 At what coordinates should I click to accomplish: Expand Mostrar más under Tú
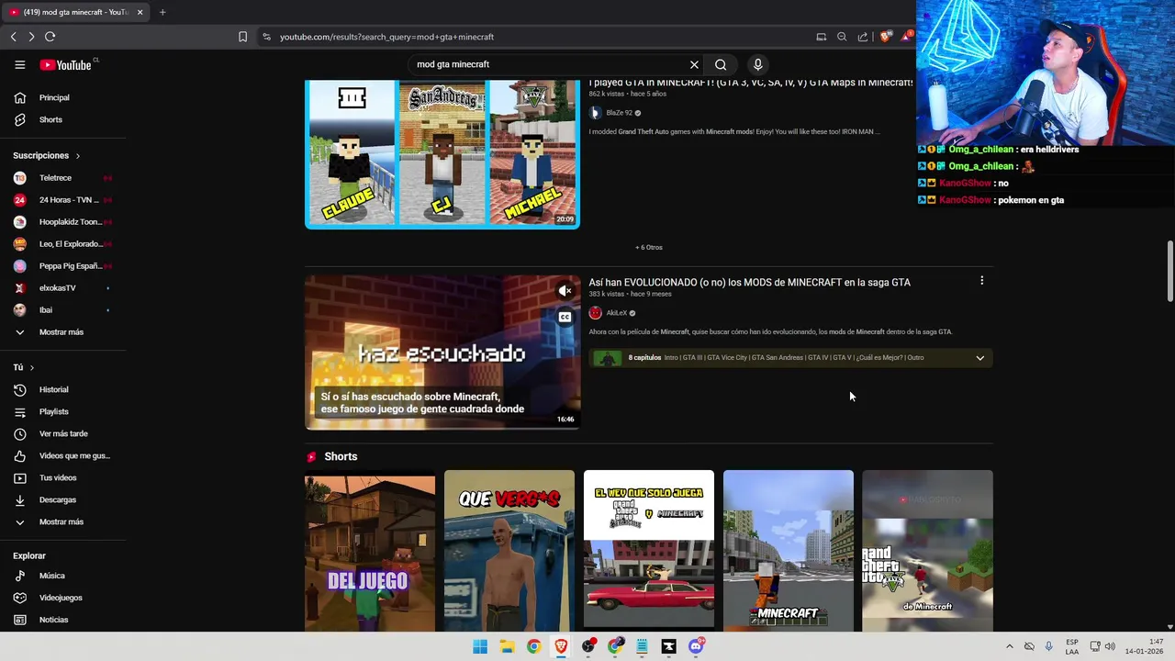click(x=62, y=522)
